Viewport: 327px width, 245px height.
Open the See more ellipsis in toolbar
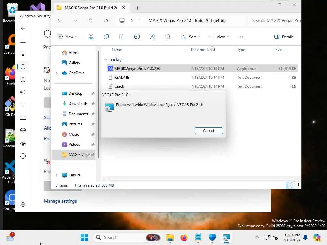241,37
